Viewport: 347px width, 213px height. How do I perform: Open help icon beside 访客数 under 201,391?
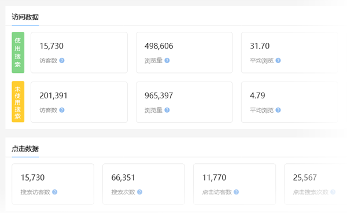pyautogui.click(x=62, y=110)
